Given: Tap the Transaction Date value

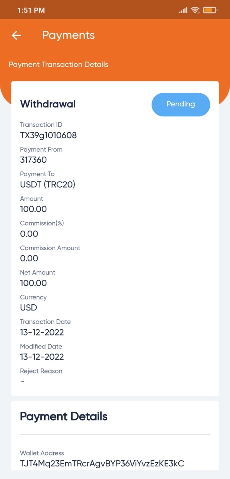Looking at the screenshot, I should click(x=42, y=332).
